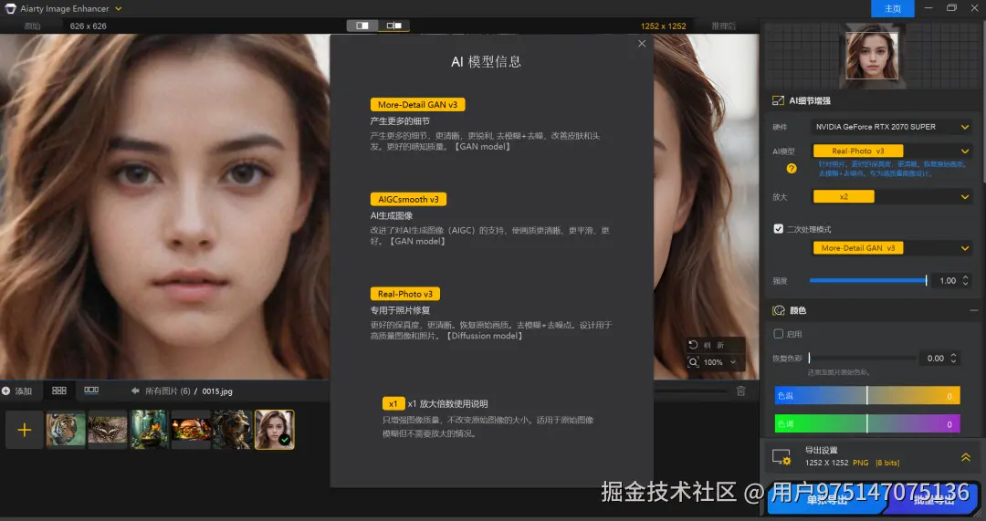Select the glass jar flowers thumbnail
986x521 pixels.
[x=149, y=429]
